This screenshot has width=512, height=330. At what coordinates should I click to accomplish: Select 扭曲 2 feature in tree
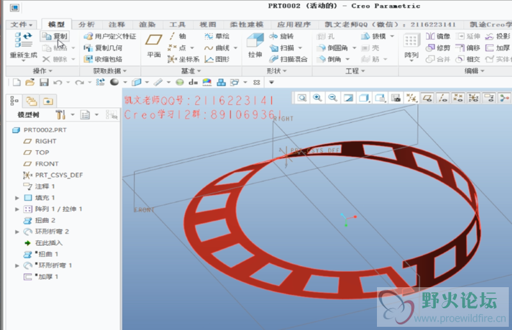(39, 221)
